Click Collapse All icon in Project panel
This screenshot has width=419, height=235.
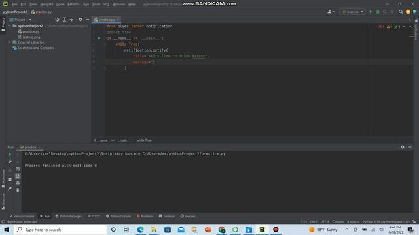pos(71,20)
